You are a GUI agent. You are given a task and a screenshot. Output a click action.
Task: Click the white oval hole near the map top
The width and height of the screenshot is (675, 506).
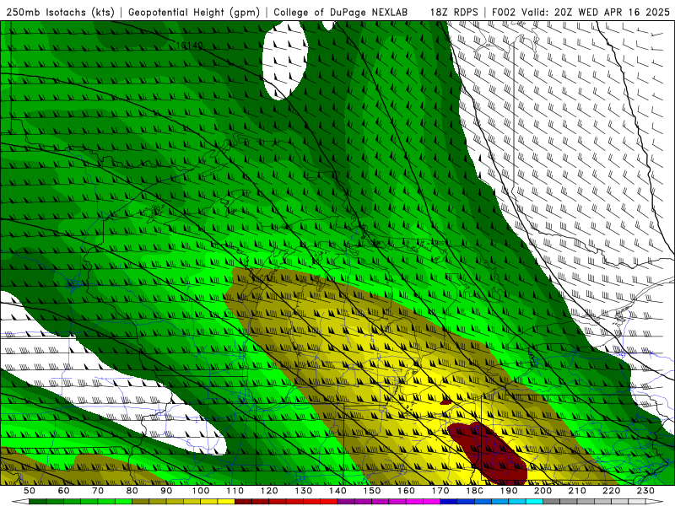coord(284,60)
